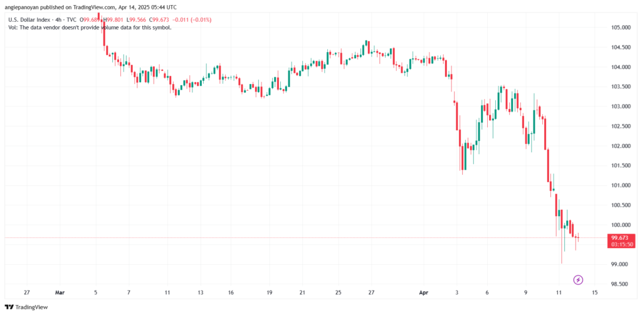Image resolution: width=642 pixels, height=315 pixels.
Task: Click the 105.000 price axis label
Action: tap(620, 28)
